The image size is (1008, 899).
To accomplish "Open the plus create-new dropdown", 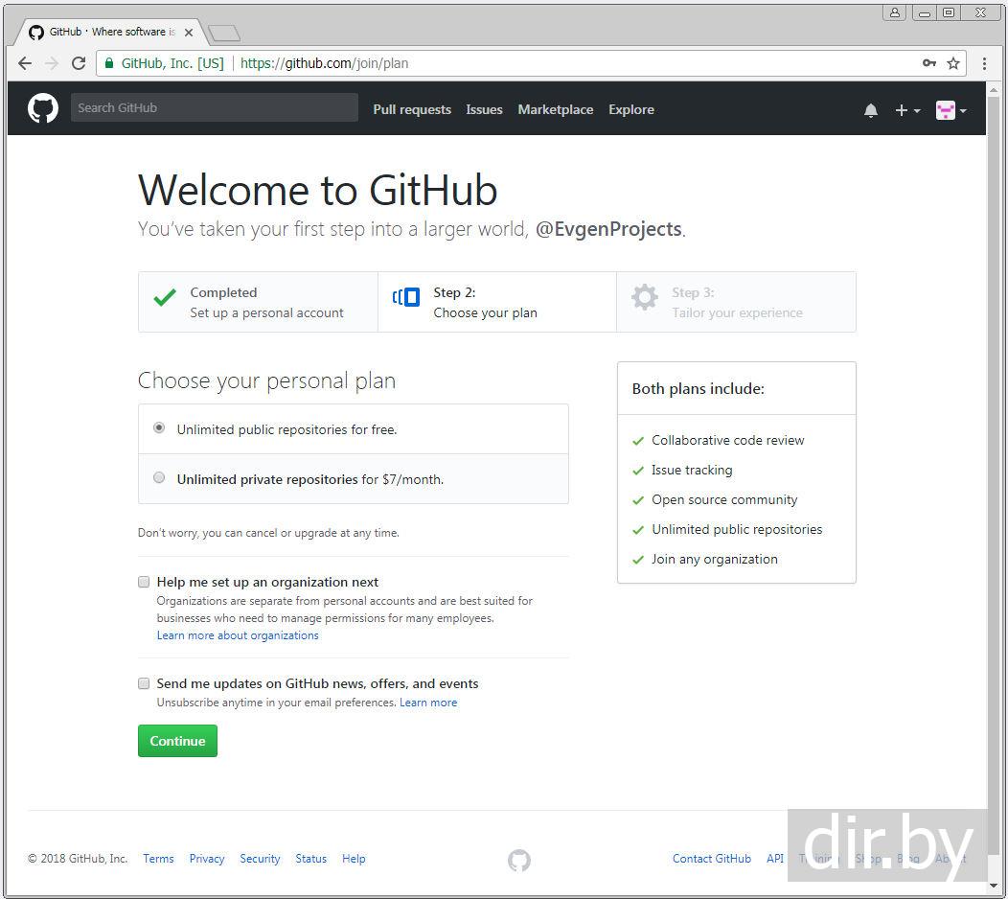I will coord(907,110).
